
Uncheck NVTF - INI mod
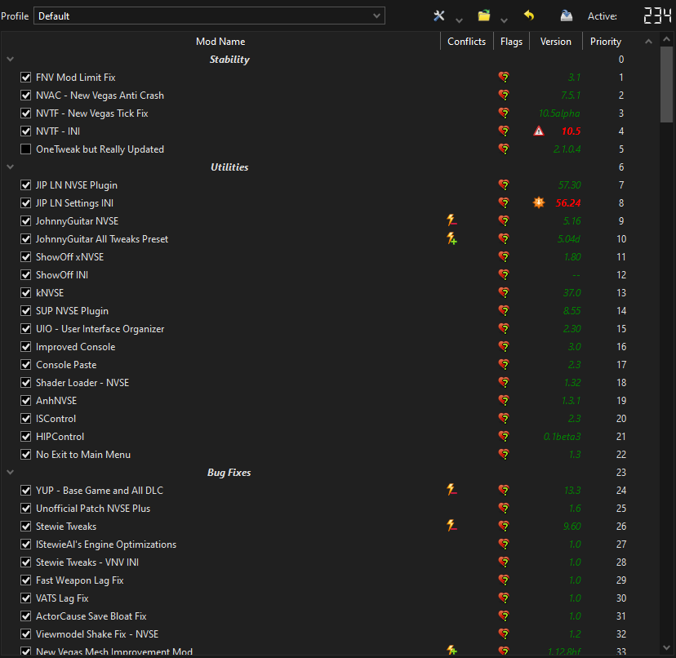[26, 131]
